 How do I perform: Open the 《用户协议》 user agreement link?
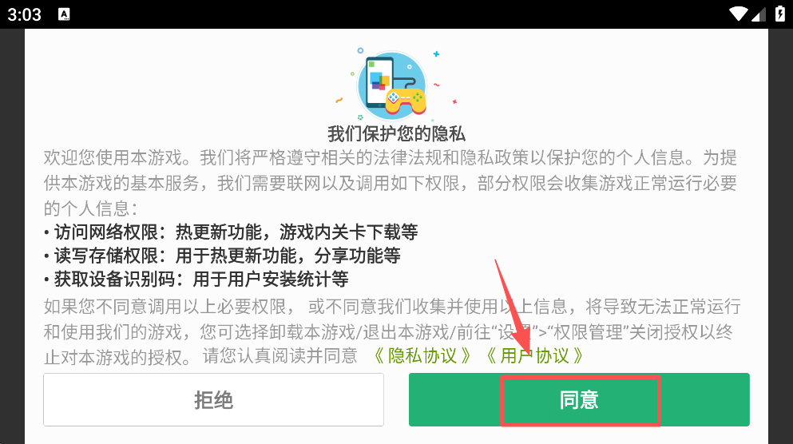click(x=534, y=356)
